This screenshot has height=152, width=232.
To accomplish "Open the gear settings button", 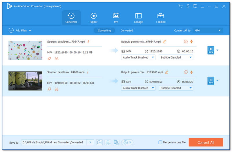I will 127,142.
